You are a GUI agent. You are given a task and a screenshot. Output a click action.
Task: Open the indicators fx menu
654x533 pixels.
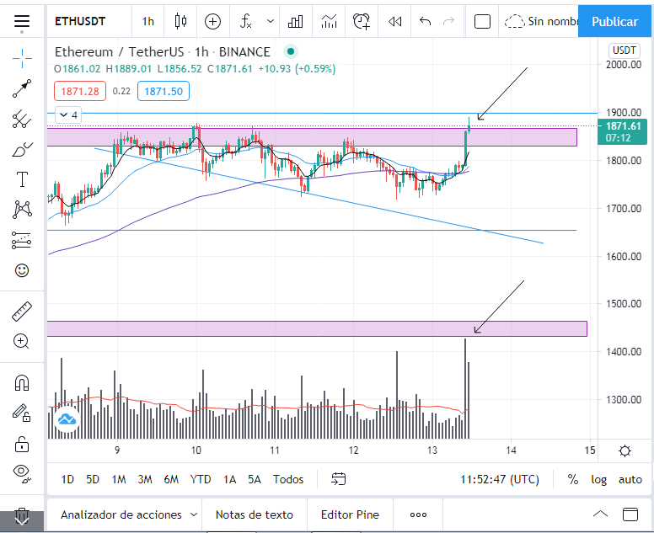[246, 21]
